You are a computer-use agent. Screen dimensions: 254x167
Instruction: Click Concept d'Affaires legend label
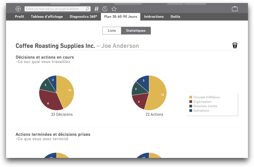click(x=207, y=97)
